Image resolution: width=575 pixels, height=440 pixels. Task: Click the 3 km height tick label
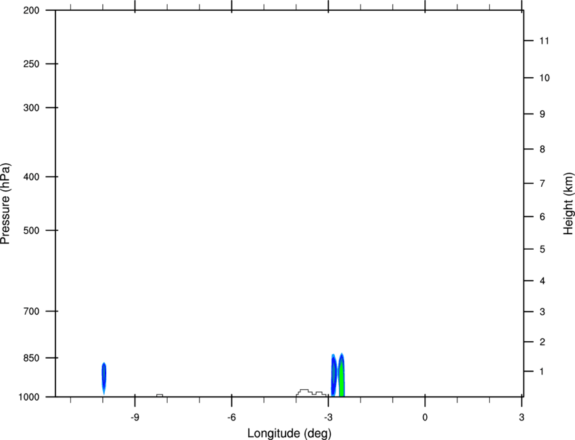pos(543,311)
